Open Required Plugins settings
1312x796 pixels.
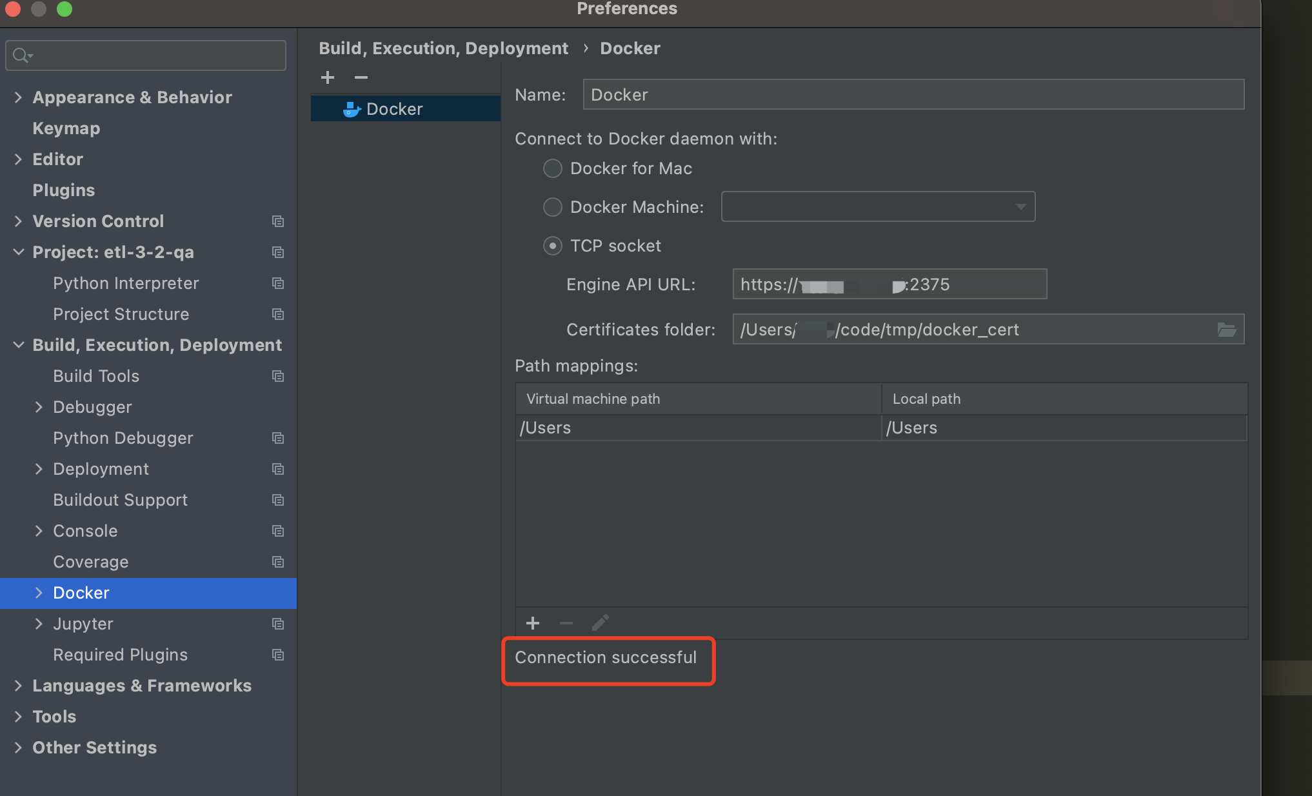pyautogui.click(x=121, y=655)
